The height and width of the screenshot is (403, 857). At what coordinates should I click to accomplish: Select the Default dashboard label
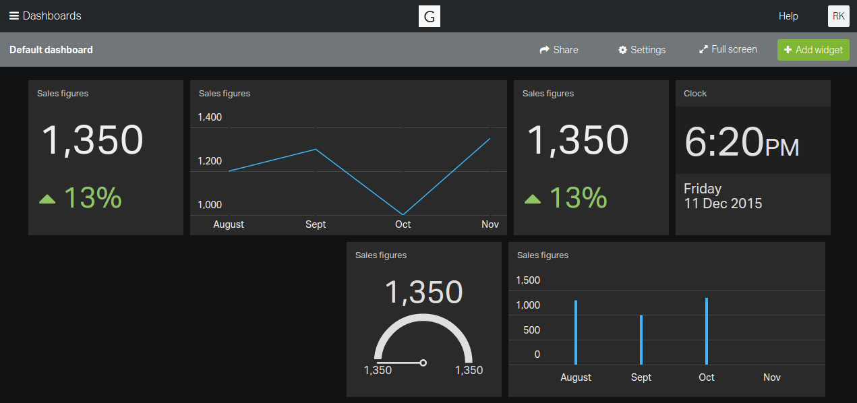click(51, 49)
